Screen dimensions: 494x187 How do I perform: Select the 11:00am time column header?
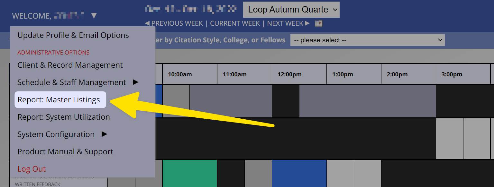(x=235, y=74)
